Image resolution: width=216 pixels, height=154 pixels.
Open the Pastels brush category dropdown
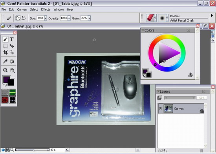156,18
